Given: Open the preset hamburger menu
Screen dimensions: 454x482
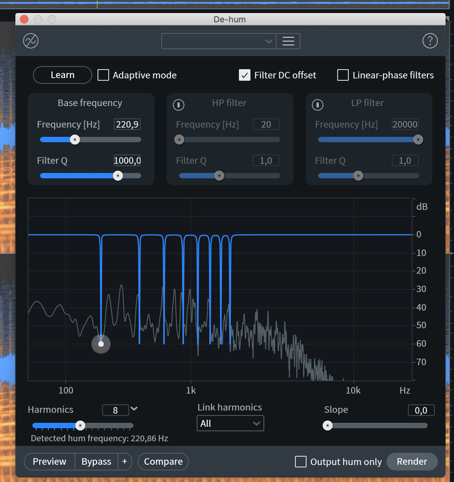Looking at the screenshot, I should 288,41.
